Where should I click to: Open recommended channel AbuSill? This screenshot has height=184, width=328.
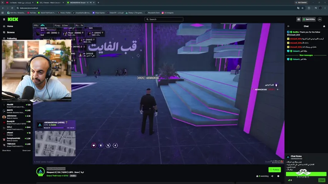pyautogui.click(x=16, y=105)
